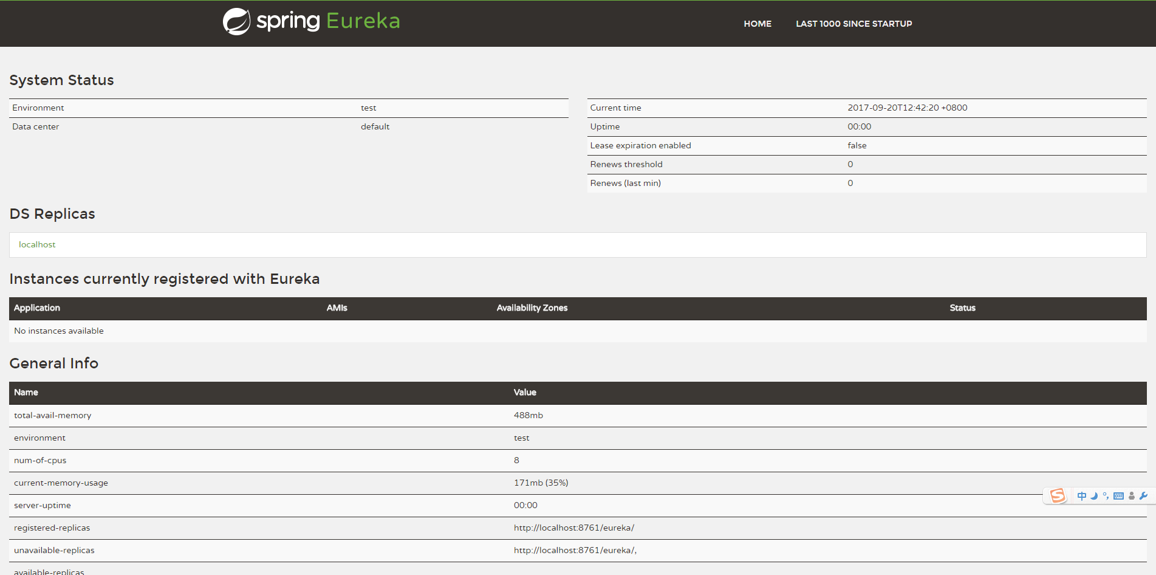Click the environment row name in General Info
The width and height of the screenshot is (1156, 575).
[40, 438]
